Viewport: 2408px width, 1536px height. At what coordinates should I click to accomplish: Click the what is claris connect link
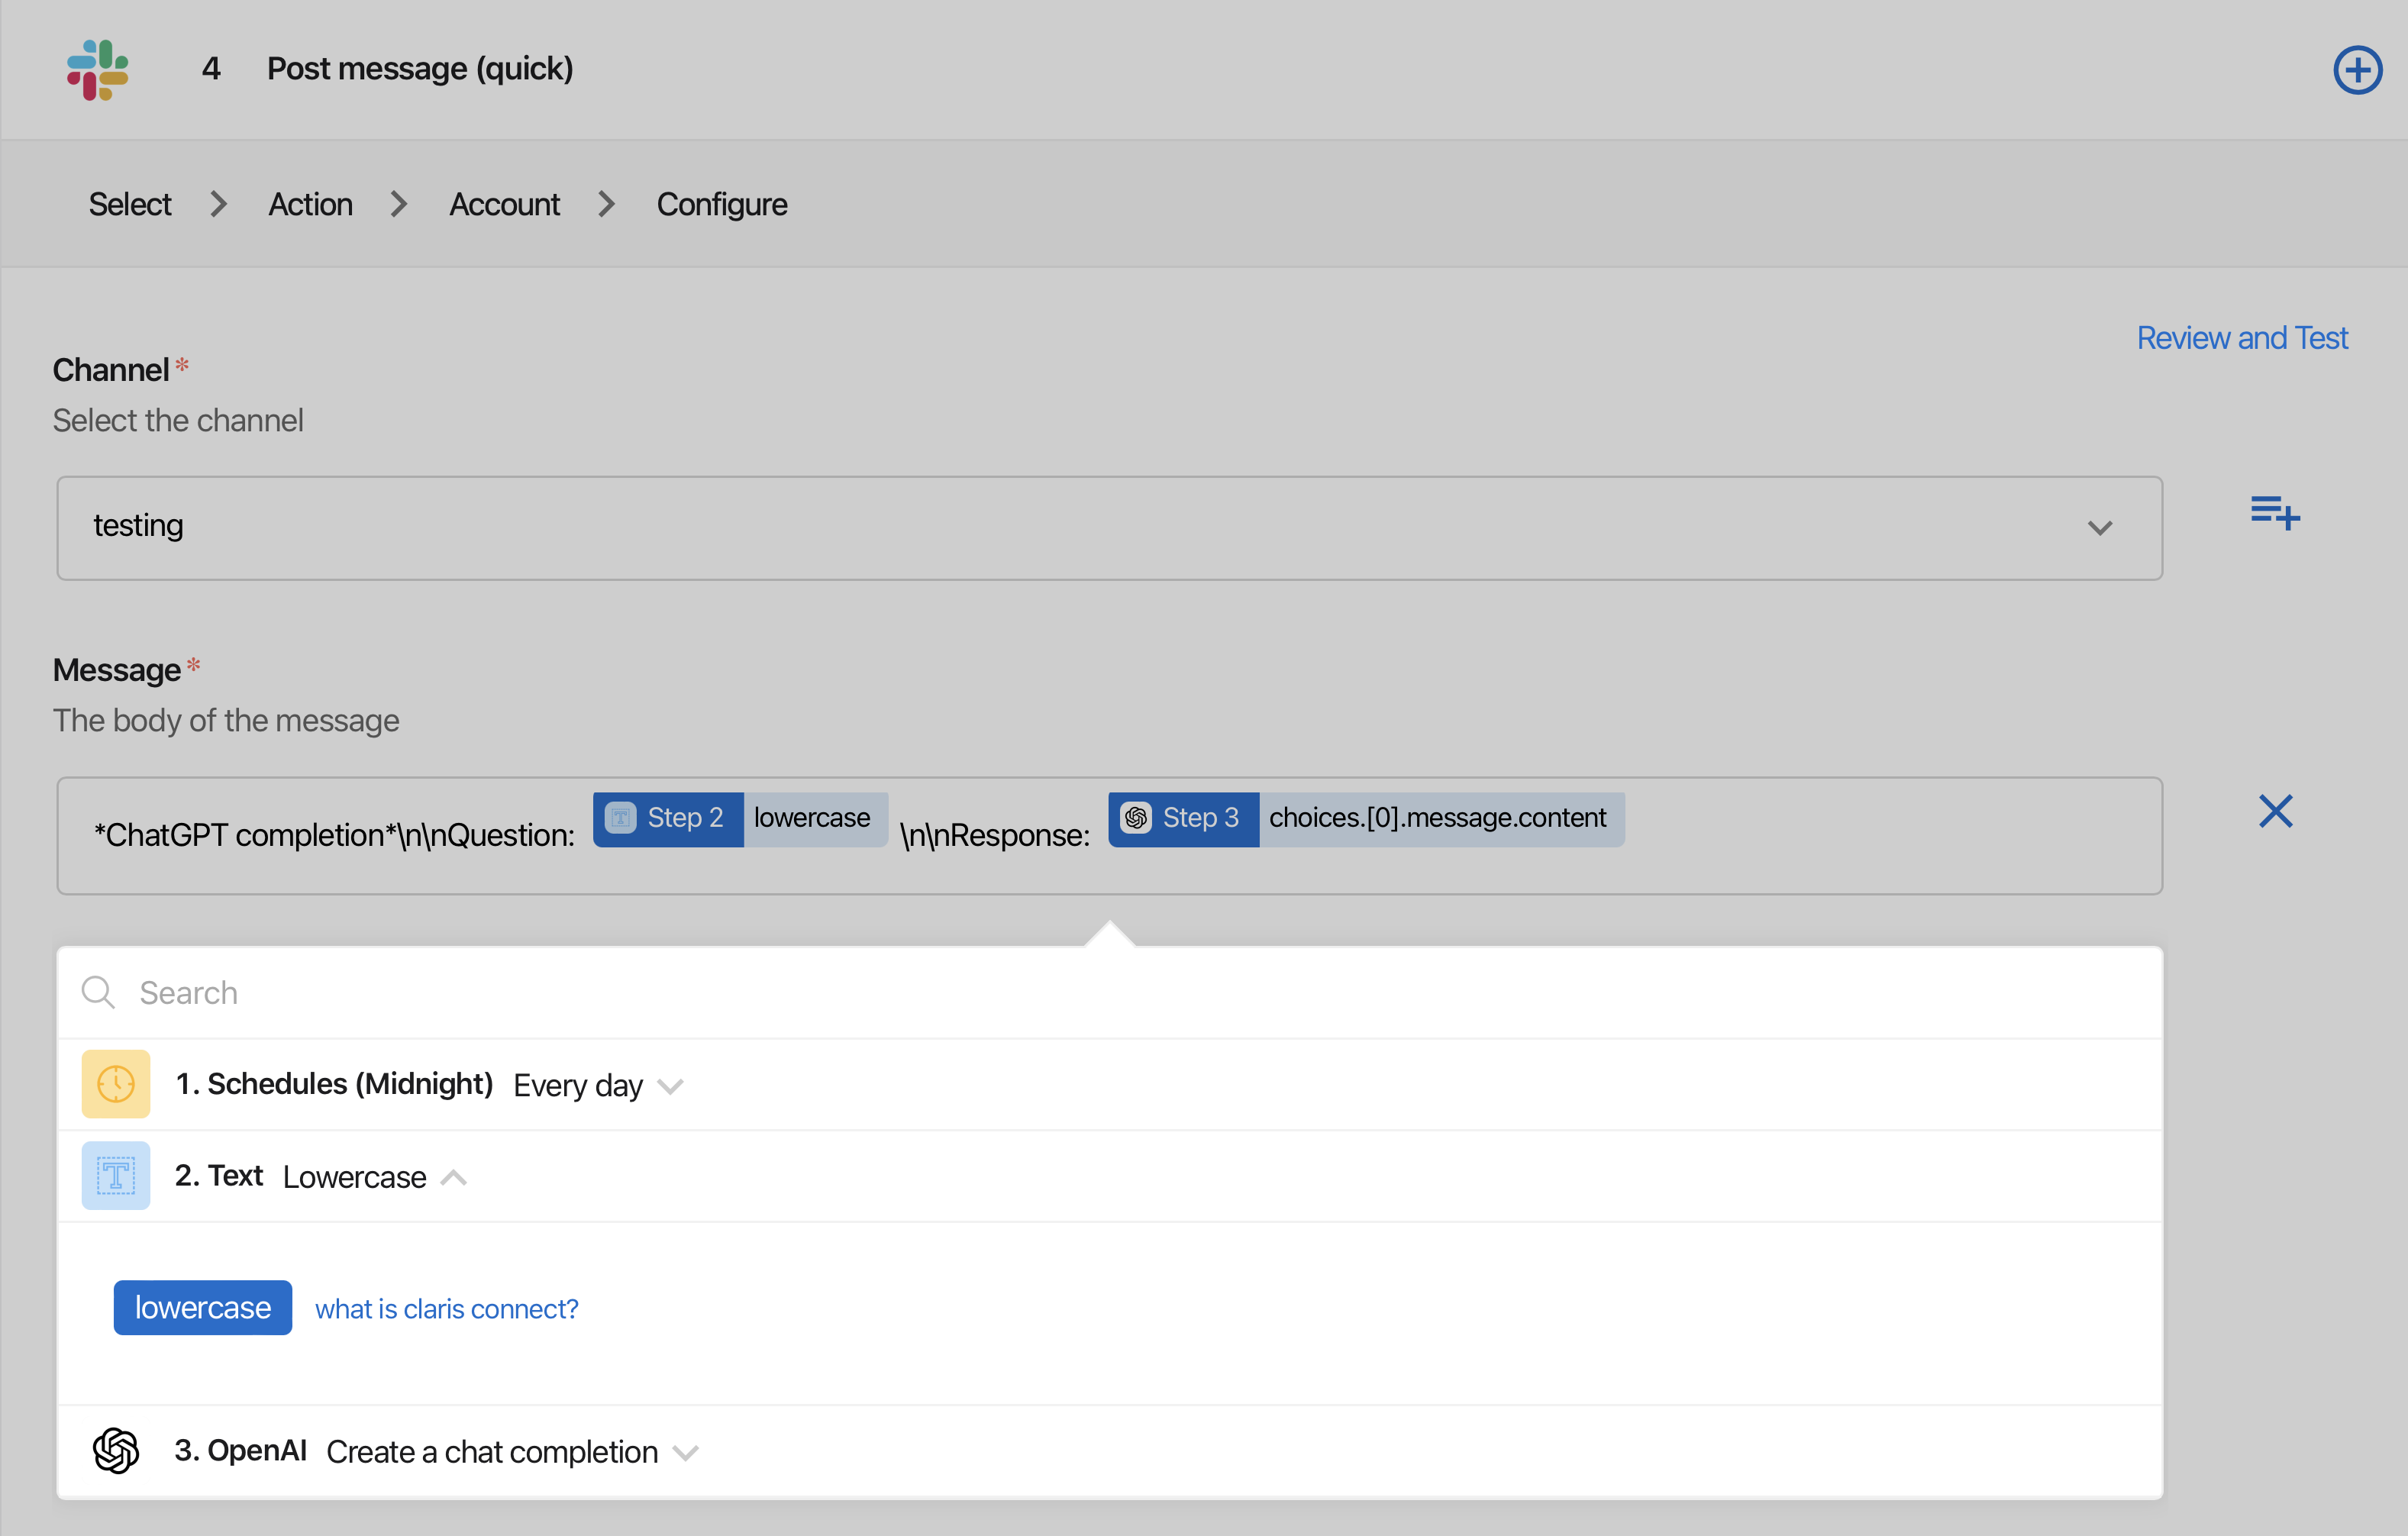444,1308
